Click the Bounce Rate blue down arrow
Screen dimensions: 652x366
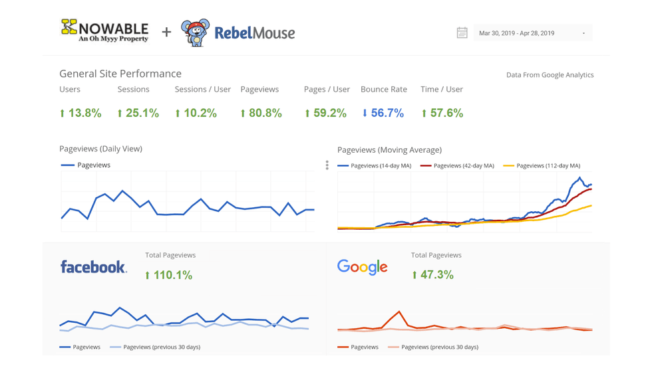pos(365,114)
